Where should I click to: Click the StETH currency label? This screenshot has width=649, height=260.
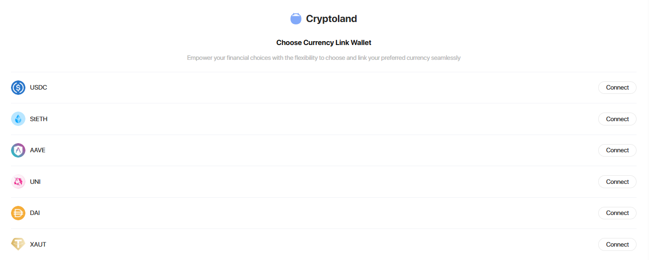pyautogui.click(x=38, y=119)
